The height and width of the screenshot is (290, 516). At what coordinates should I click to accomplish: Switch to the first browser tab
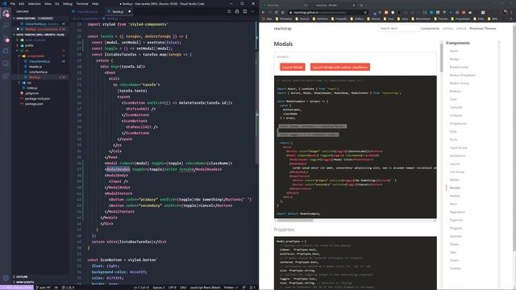click(285, 6)
